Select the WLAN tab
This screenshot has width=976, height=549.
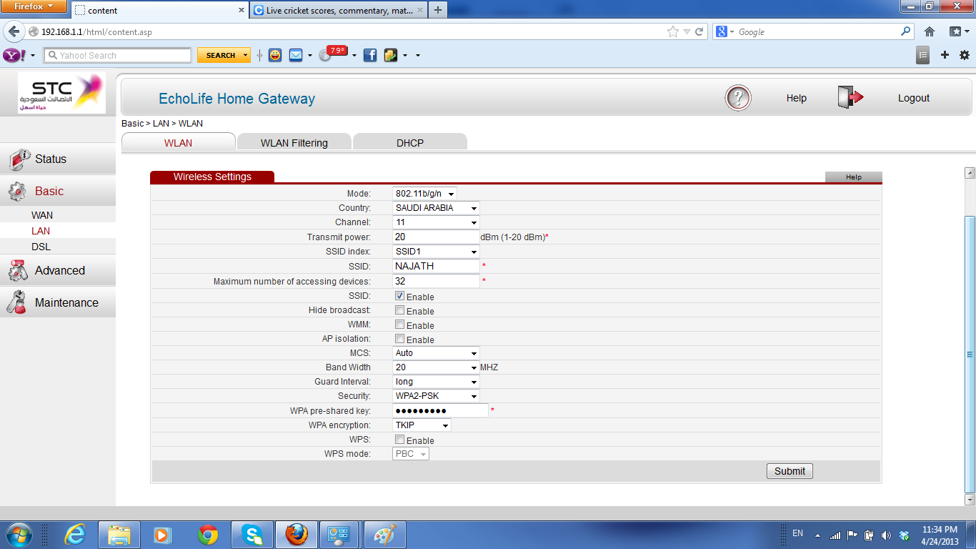178,143
